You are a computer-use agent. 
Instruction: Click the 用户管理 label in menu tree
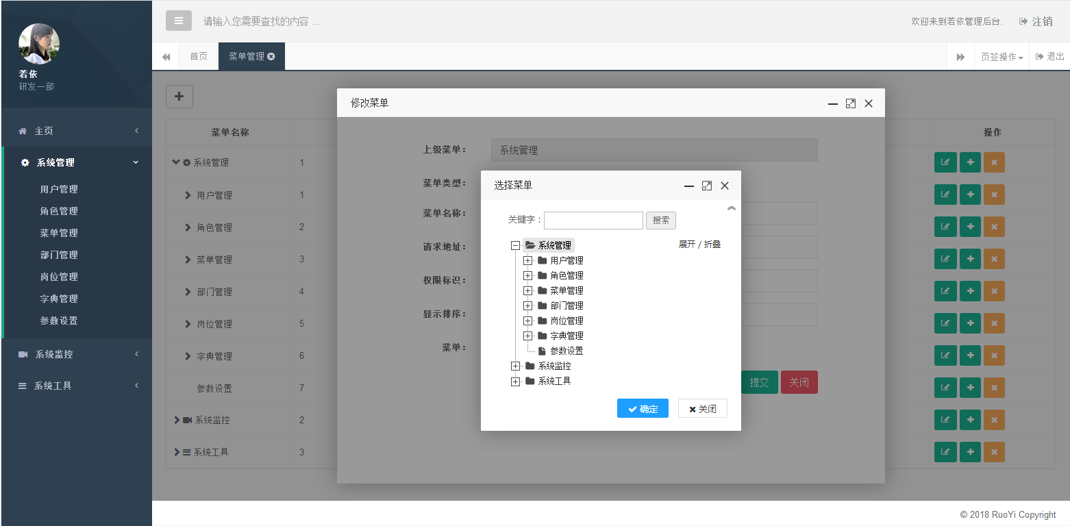(567, 260)
